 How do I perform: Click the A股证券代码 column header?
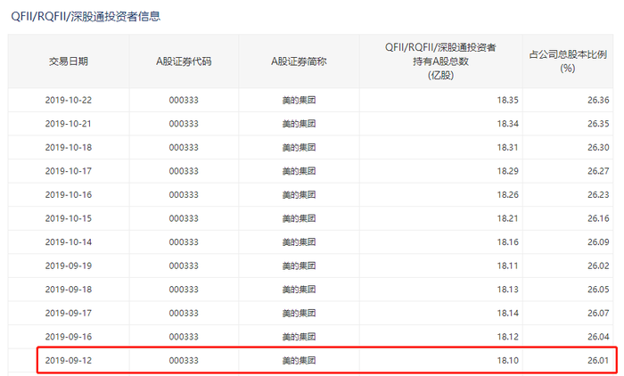tap(184, 61)
